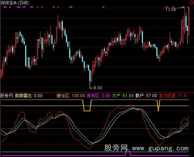Viewport: 194px width, 157px height.
Task: Select the 主力庄家: 71.5 indicator label
Action: tap(173, 96)
